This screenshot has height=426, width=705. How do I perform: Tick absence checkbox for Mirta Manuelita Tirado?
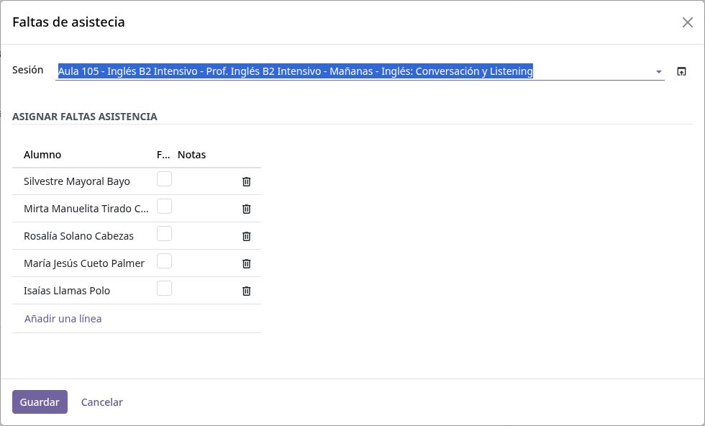tap(164, 207)
